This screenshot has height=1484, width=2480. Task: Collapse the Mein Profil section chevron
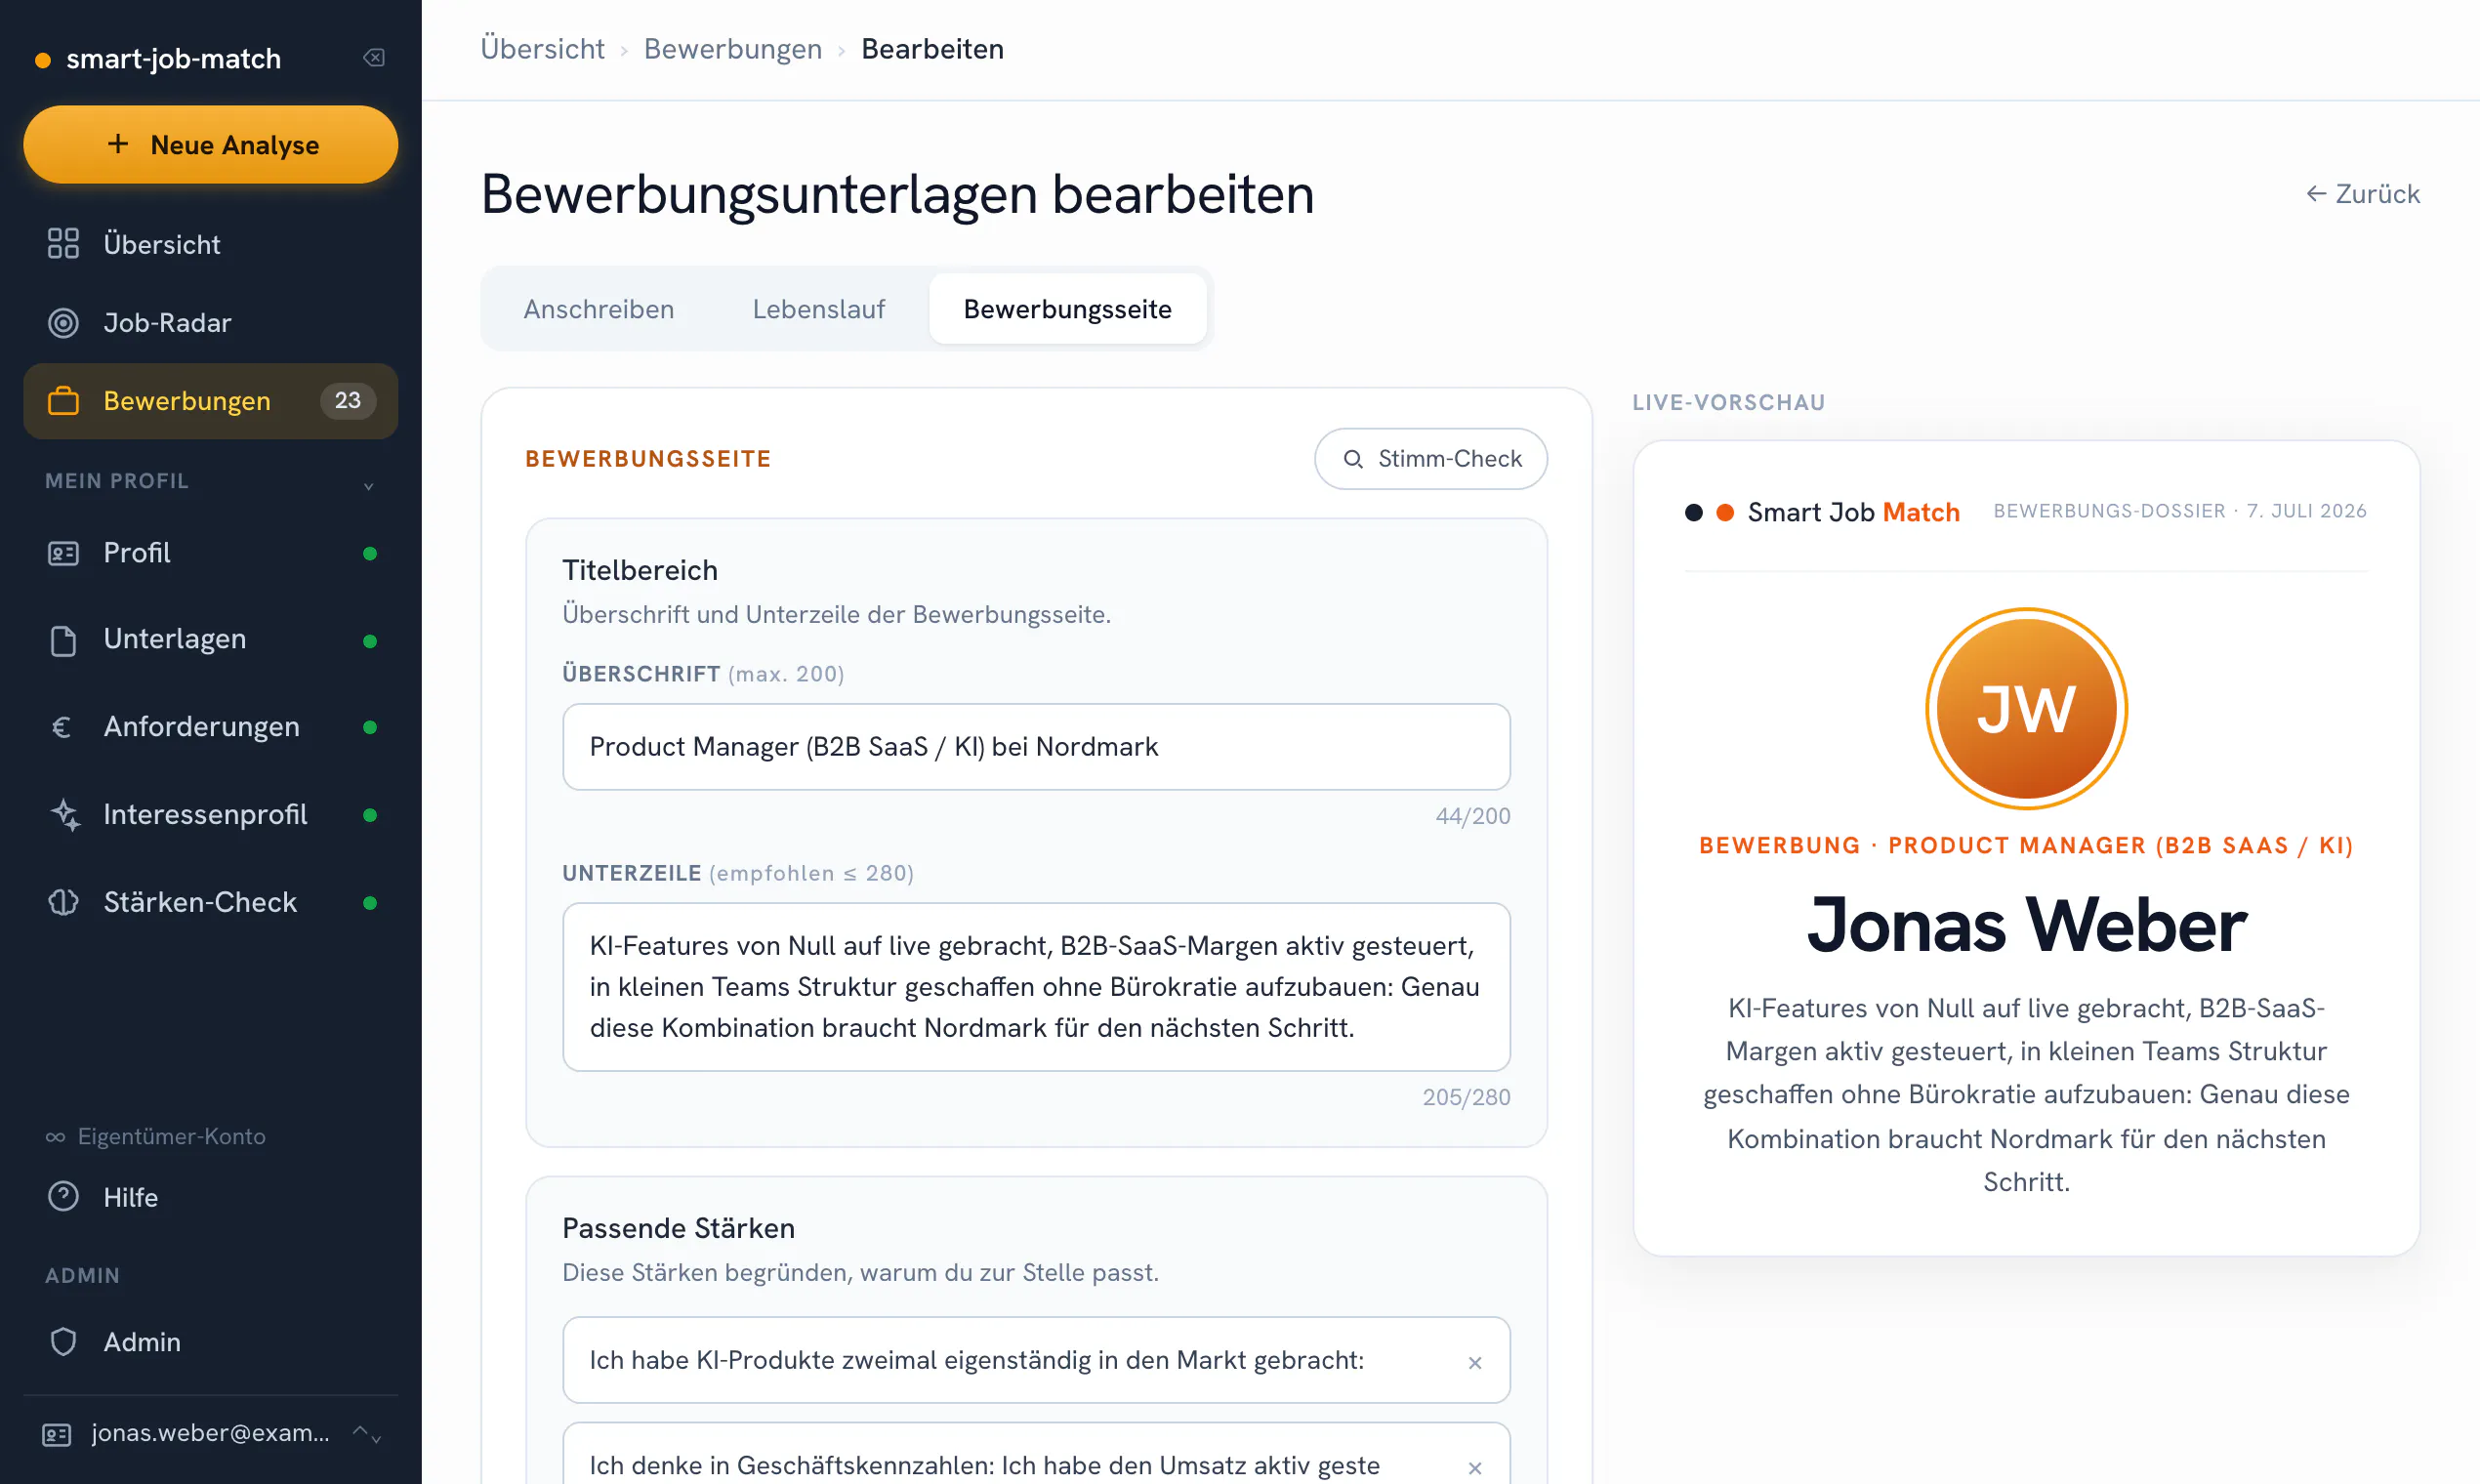tap(369, 486)
